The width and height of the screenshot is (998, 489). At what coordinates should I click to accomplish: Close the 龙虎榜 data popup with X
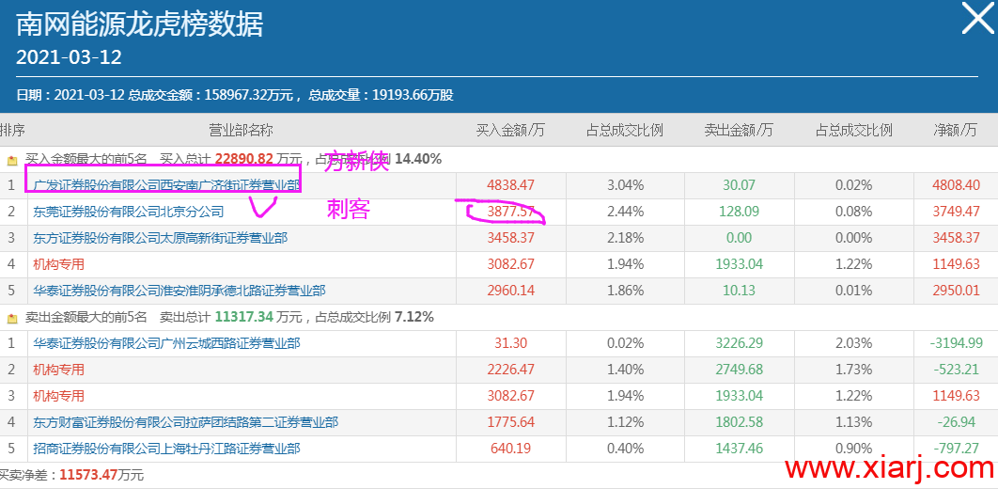pyautogui.click(x=976, y=19)
